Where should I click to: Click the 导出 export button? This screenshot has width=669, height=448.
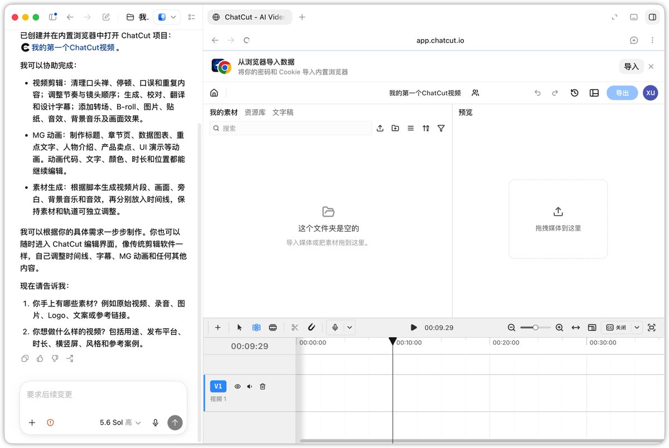pos(622,93)
